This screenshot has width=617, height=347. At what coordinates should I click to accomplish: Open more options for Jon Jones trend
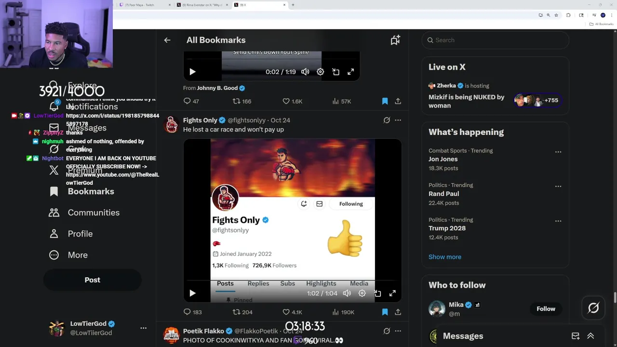pyautogui.click(x=558, y=152)
